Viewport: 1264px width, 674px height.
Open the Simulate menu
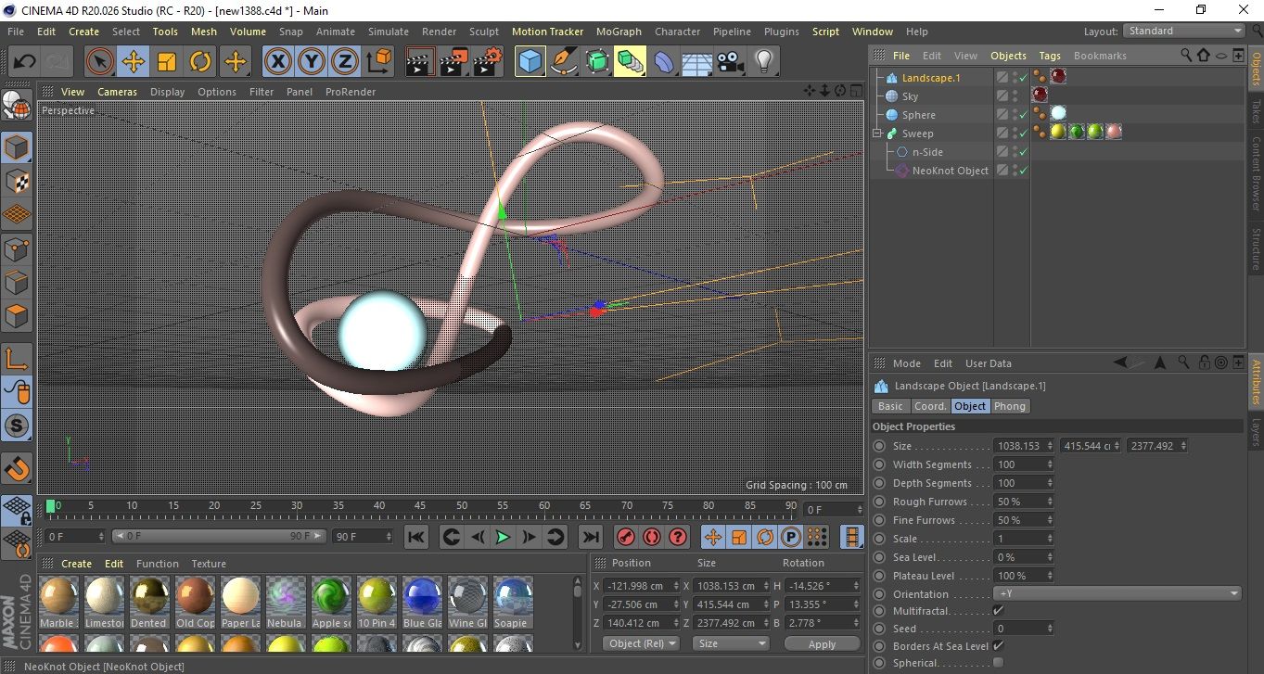[388, 32]
